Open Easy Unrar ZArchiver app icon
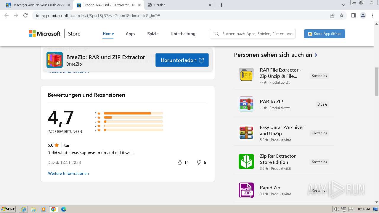Screen dimensions: 379x213 point(246,133)
